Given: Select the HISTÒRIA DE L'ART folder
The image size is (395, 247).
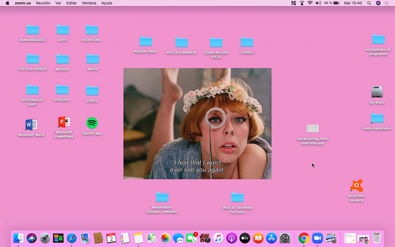Looking at the screenshot, I should pyautogui.click(x=32, y=95).
